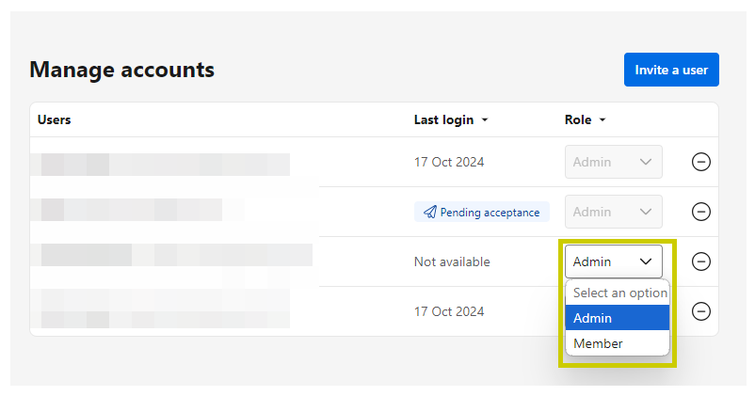Remove the user in the bottom row
This screenshot has height=396, width=755.
[700, 311]
